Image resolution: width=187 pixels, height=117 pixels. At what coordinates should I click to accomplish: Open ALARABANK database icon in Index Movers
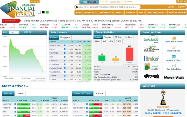click(65, 64)
